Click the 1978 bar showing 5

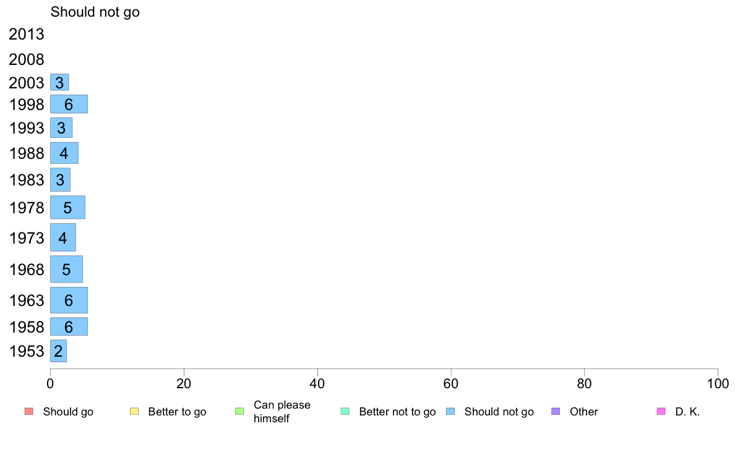[67, 207]
